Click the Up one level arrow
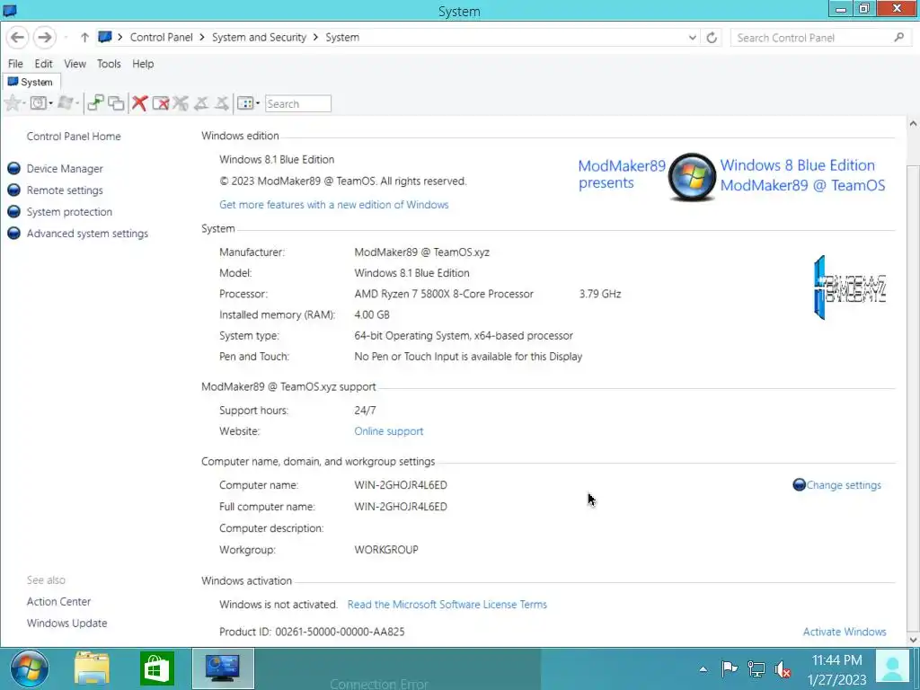 [x=84, y=38]
